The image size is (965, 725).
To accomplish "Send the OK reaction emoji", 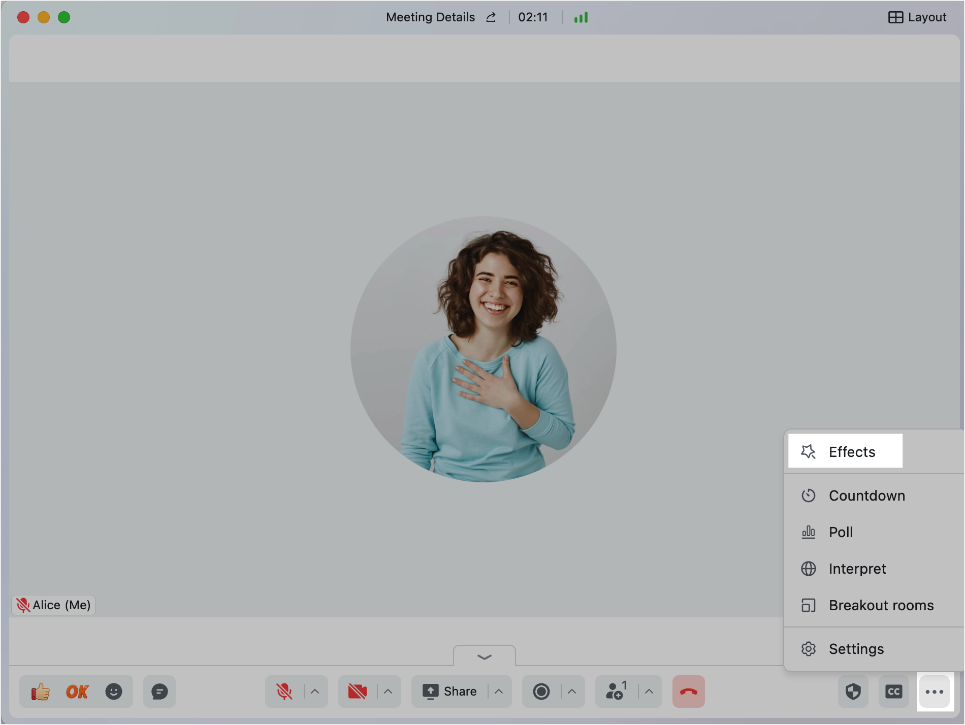I will 77,691.
